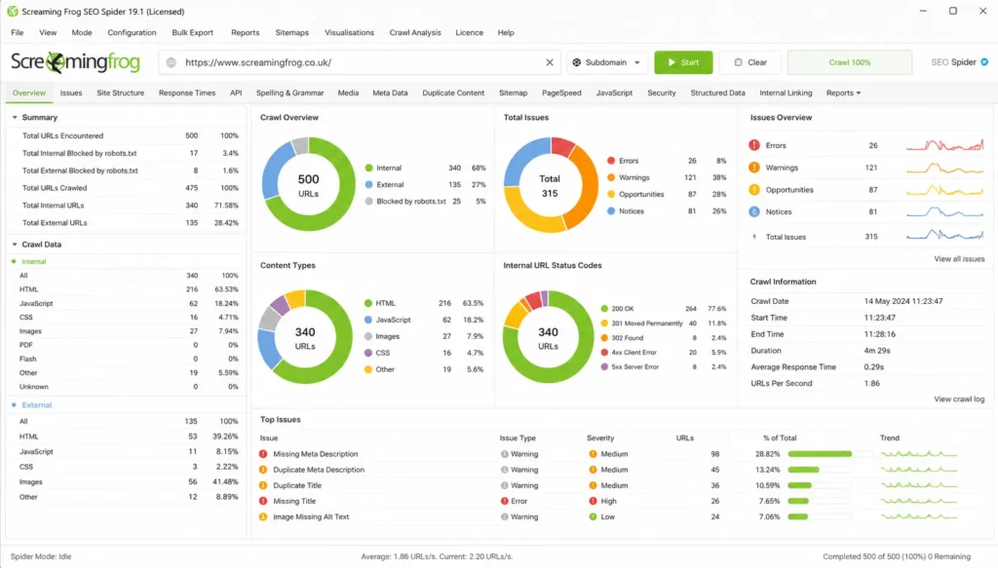The image size is (998, 568).
Task: Click the Crawl 100% progress bar
Action: (849, 62)
